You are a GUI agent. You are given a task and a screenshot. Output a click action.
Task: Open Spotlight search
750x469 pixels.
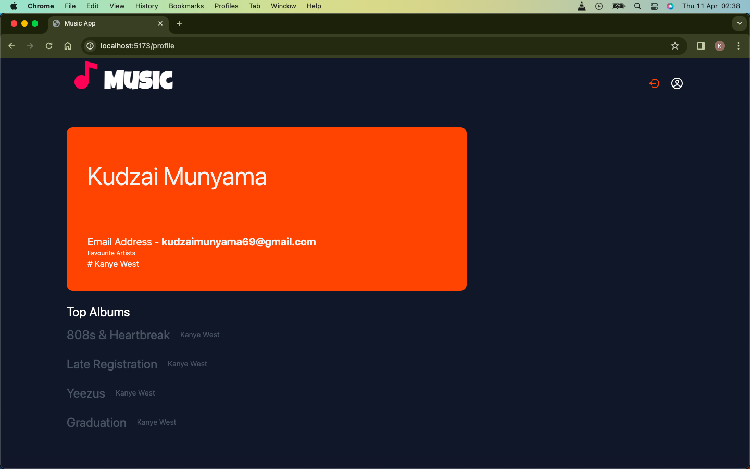pos(637,6)
